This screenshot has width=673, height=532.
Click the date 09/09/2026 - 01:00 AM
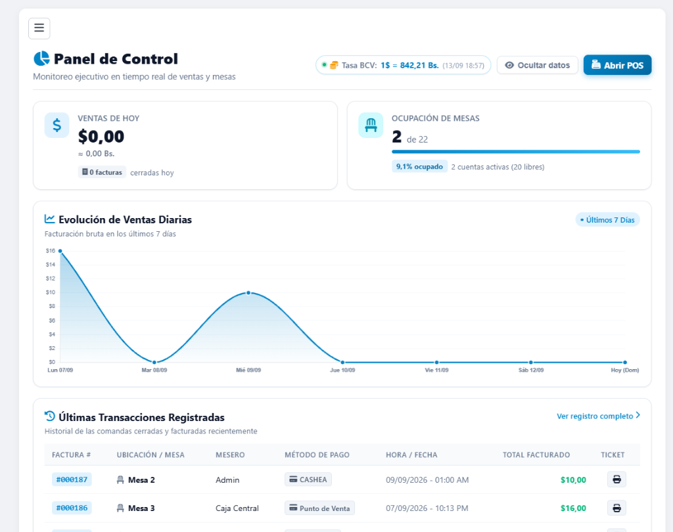[x=427, y=480]
